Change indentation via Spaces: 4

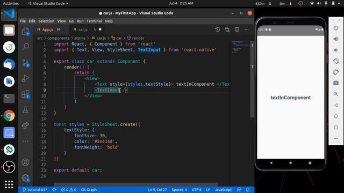[180, 190]
